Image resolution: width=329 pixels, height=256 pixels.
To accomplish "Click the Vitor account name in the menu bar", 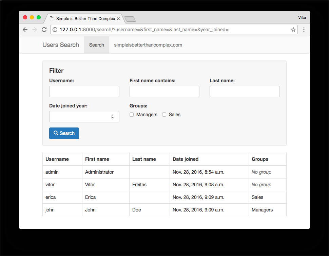I will [x=302, y=17].
